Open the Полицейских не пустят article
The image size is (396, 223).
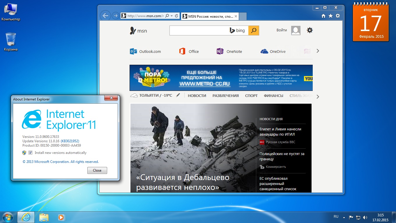[282, 156]
